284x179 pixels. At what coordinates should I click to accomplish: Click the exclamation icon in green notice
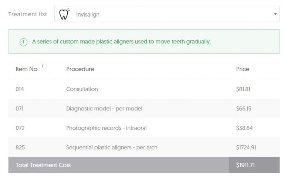(23, 42)
